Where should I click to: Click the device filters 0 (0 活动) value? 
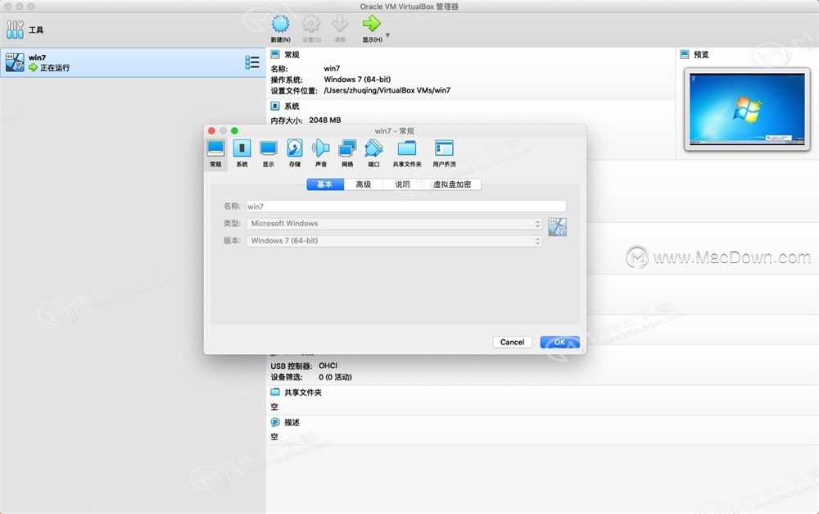tap(335, 377)
